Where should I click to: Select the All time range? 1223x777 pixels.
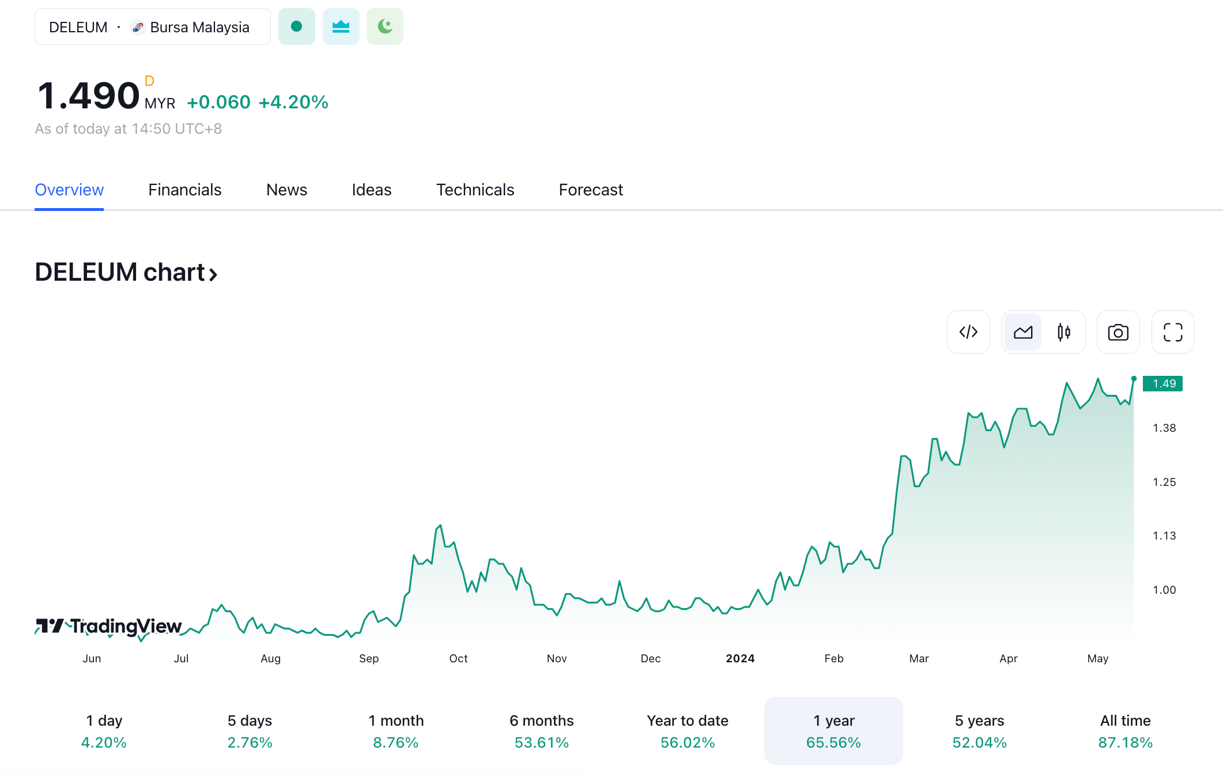coord(1125,731)
